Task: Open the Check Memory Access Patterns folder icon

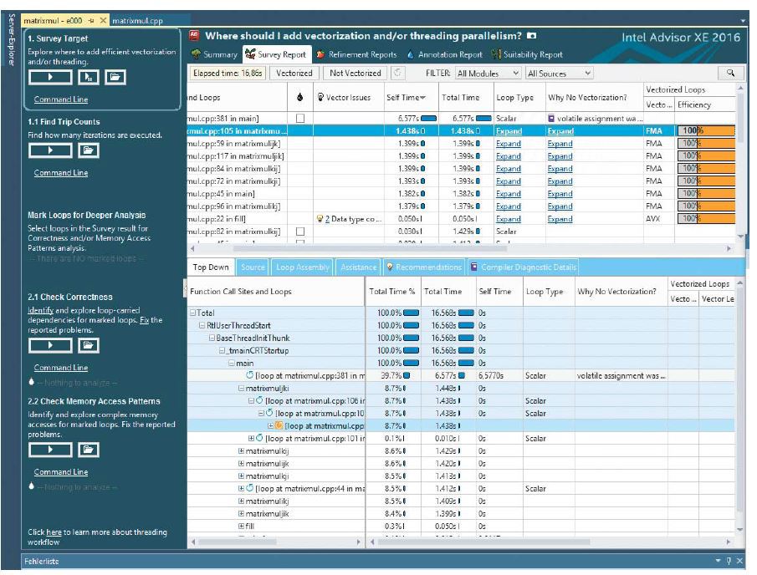Action: coord(89,449)
